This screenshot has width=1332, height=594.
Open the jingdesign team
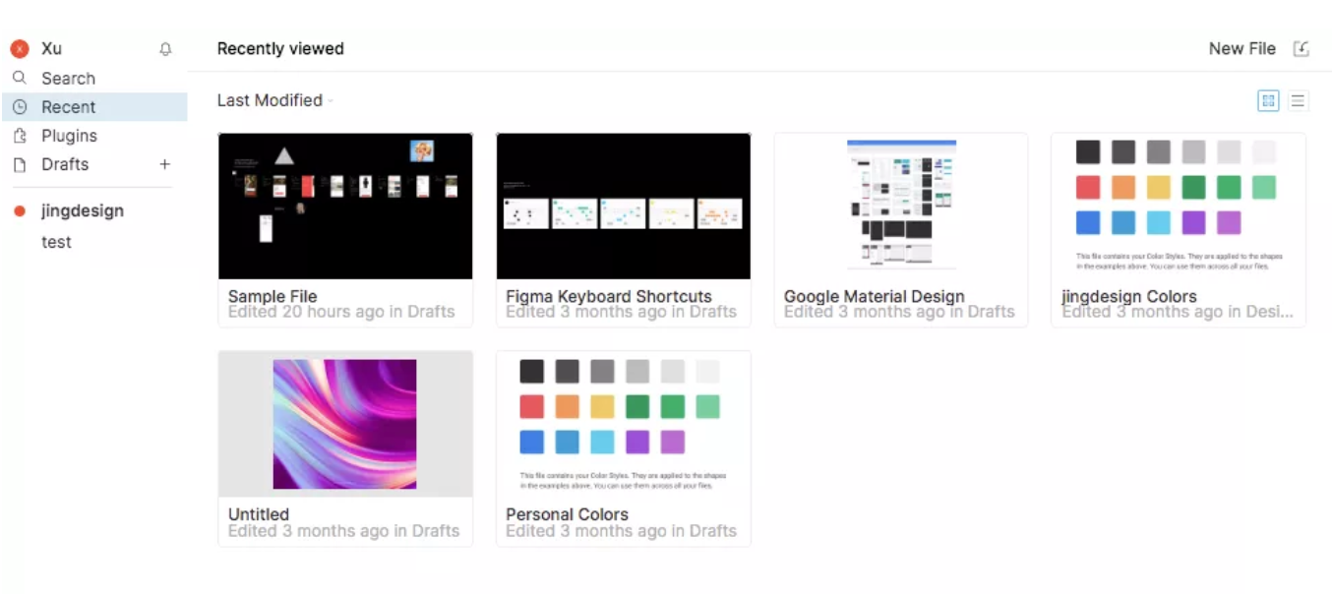pos(83,210)
